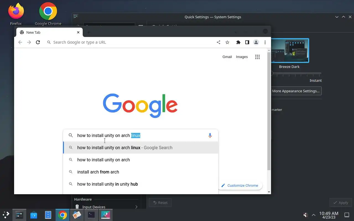354x221 pixels.
Task: Open Konsole terminal from the taskbar
Action: pos(91,215)
